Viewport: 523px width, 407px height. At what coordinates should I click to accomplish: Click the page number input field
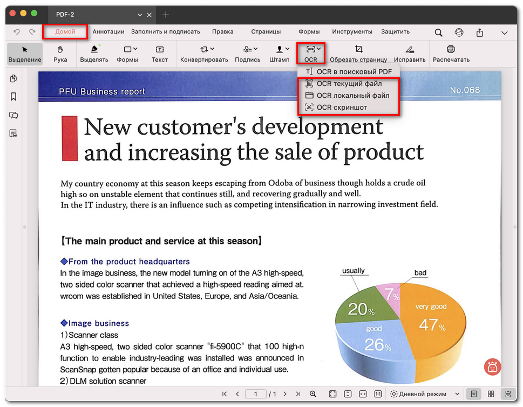[x=256, y=394]
